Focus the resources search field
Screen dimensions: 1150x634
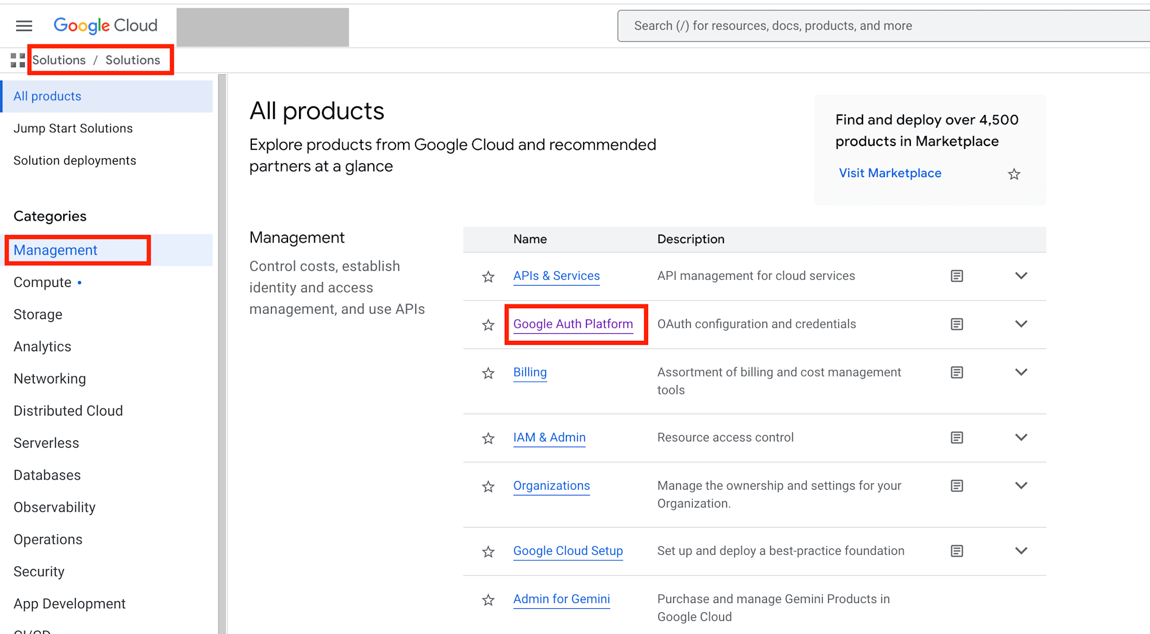885,26
